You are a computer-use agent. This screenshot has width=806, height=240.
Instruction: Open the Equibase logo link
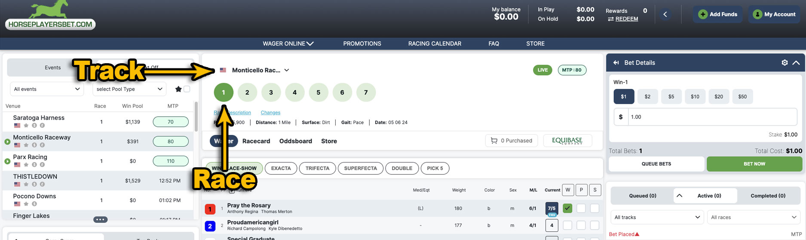pos(567,141)
